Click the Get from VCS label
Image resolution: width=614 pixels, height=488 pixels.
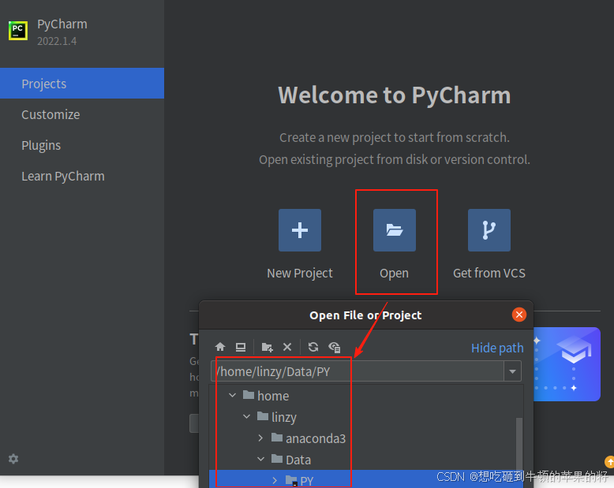click(489, 273)
